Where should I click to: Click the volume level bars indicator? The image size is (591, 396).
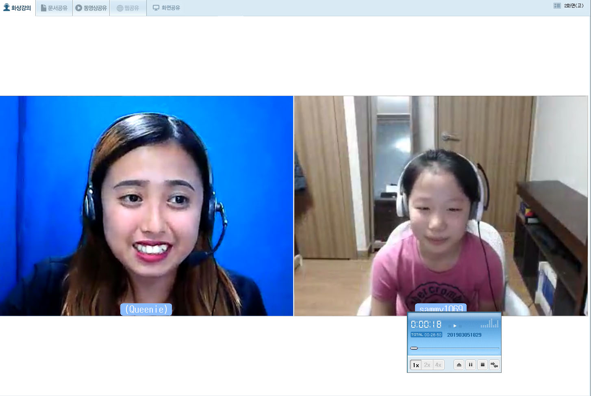(x=489, y=324)
